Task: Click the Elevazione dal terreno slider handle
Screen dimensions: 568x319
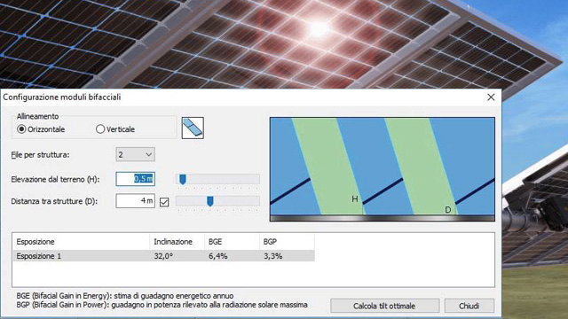Action: coord(183,179)
